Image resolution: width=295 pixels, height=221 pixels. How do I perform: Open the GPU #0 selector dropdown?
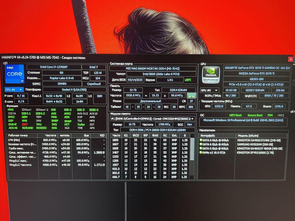click(209, 90)
